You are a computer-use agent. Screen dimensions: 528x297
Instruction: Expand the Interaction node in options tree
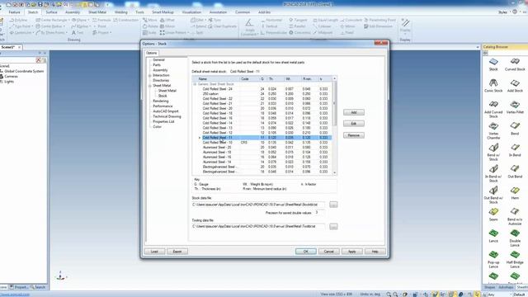point(150,75)
